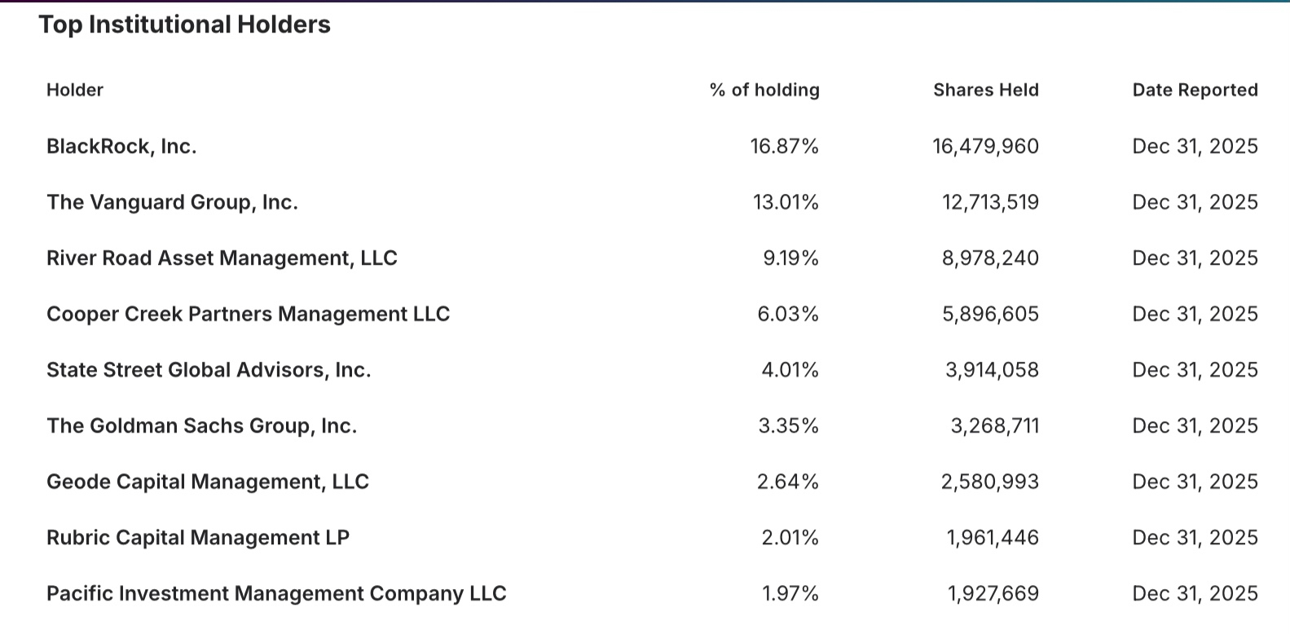Click Cooper Creek Partners Management LLC

tap(248, 315)
